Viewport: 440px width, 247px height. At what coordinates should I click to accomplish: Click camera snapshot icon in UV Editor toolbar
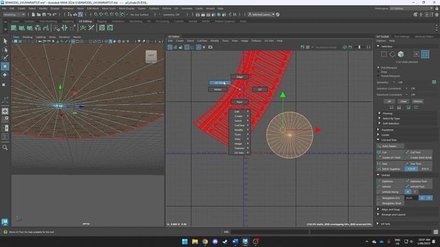pyautogui.click(x=210, y=47)
